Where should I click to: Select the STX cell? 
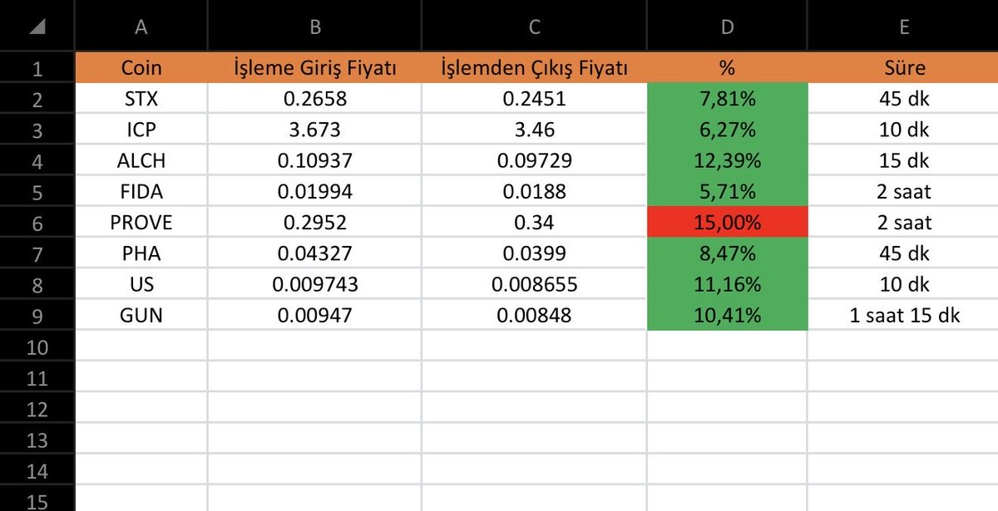coord(141,99)
